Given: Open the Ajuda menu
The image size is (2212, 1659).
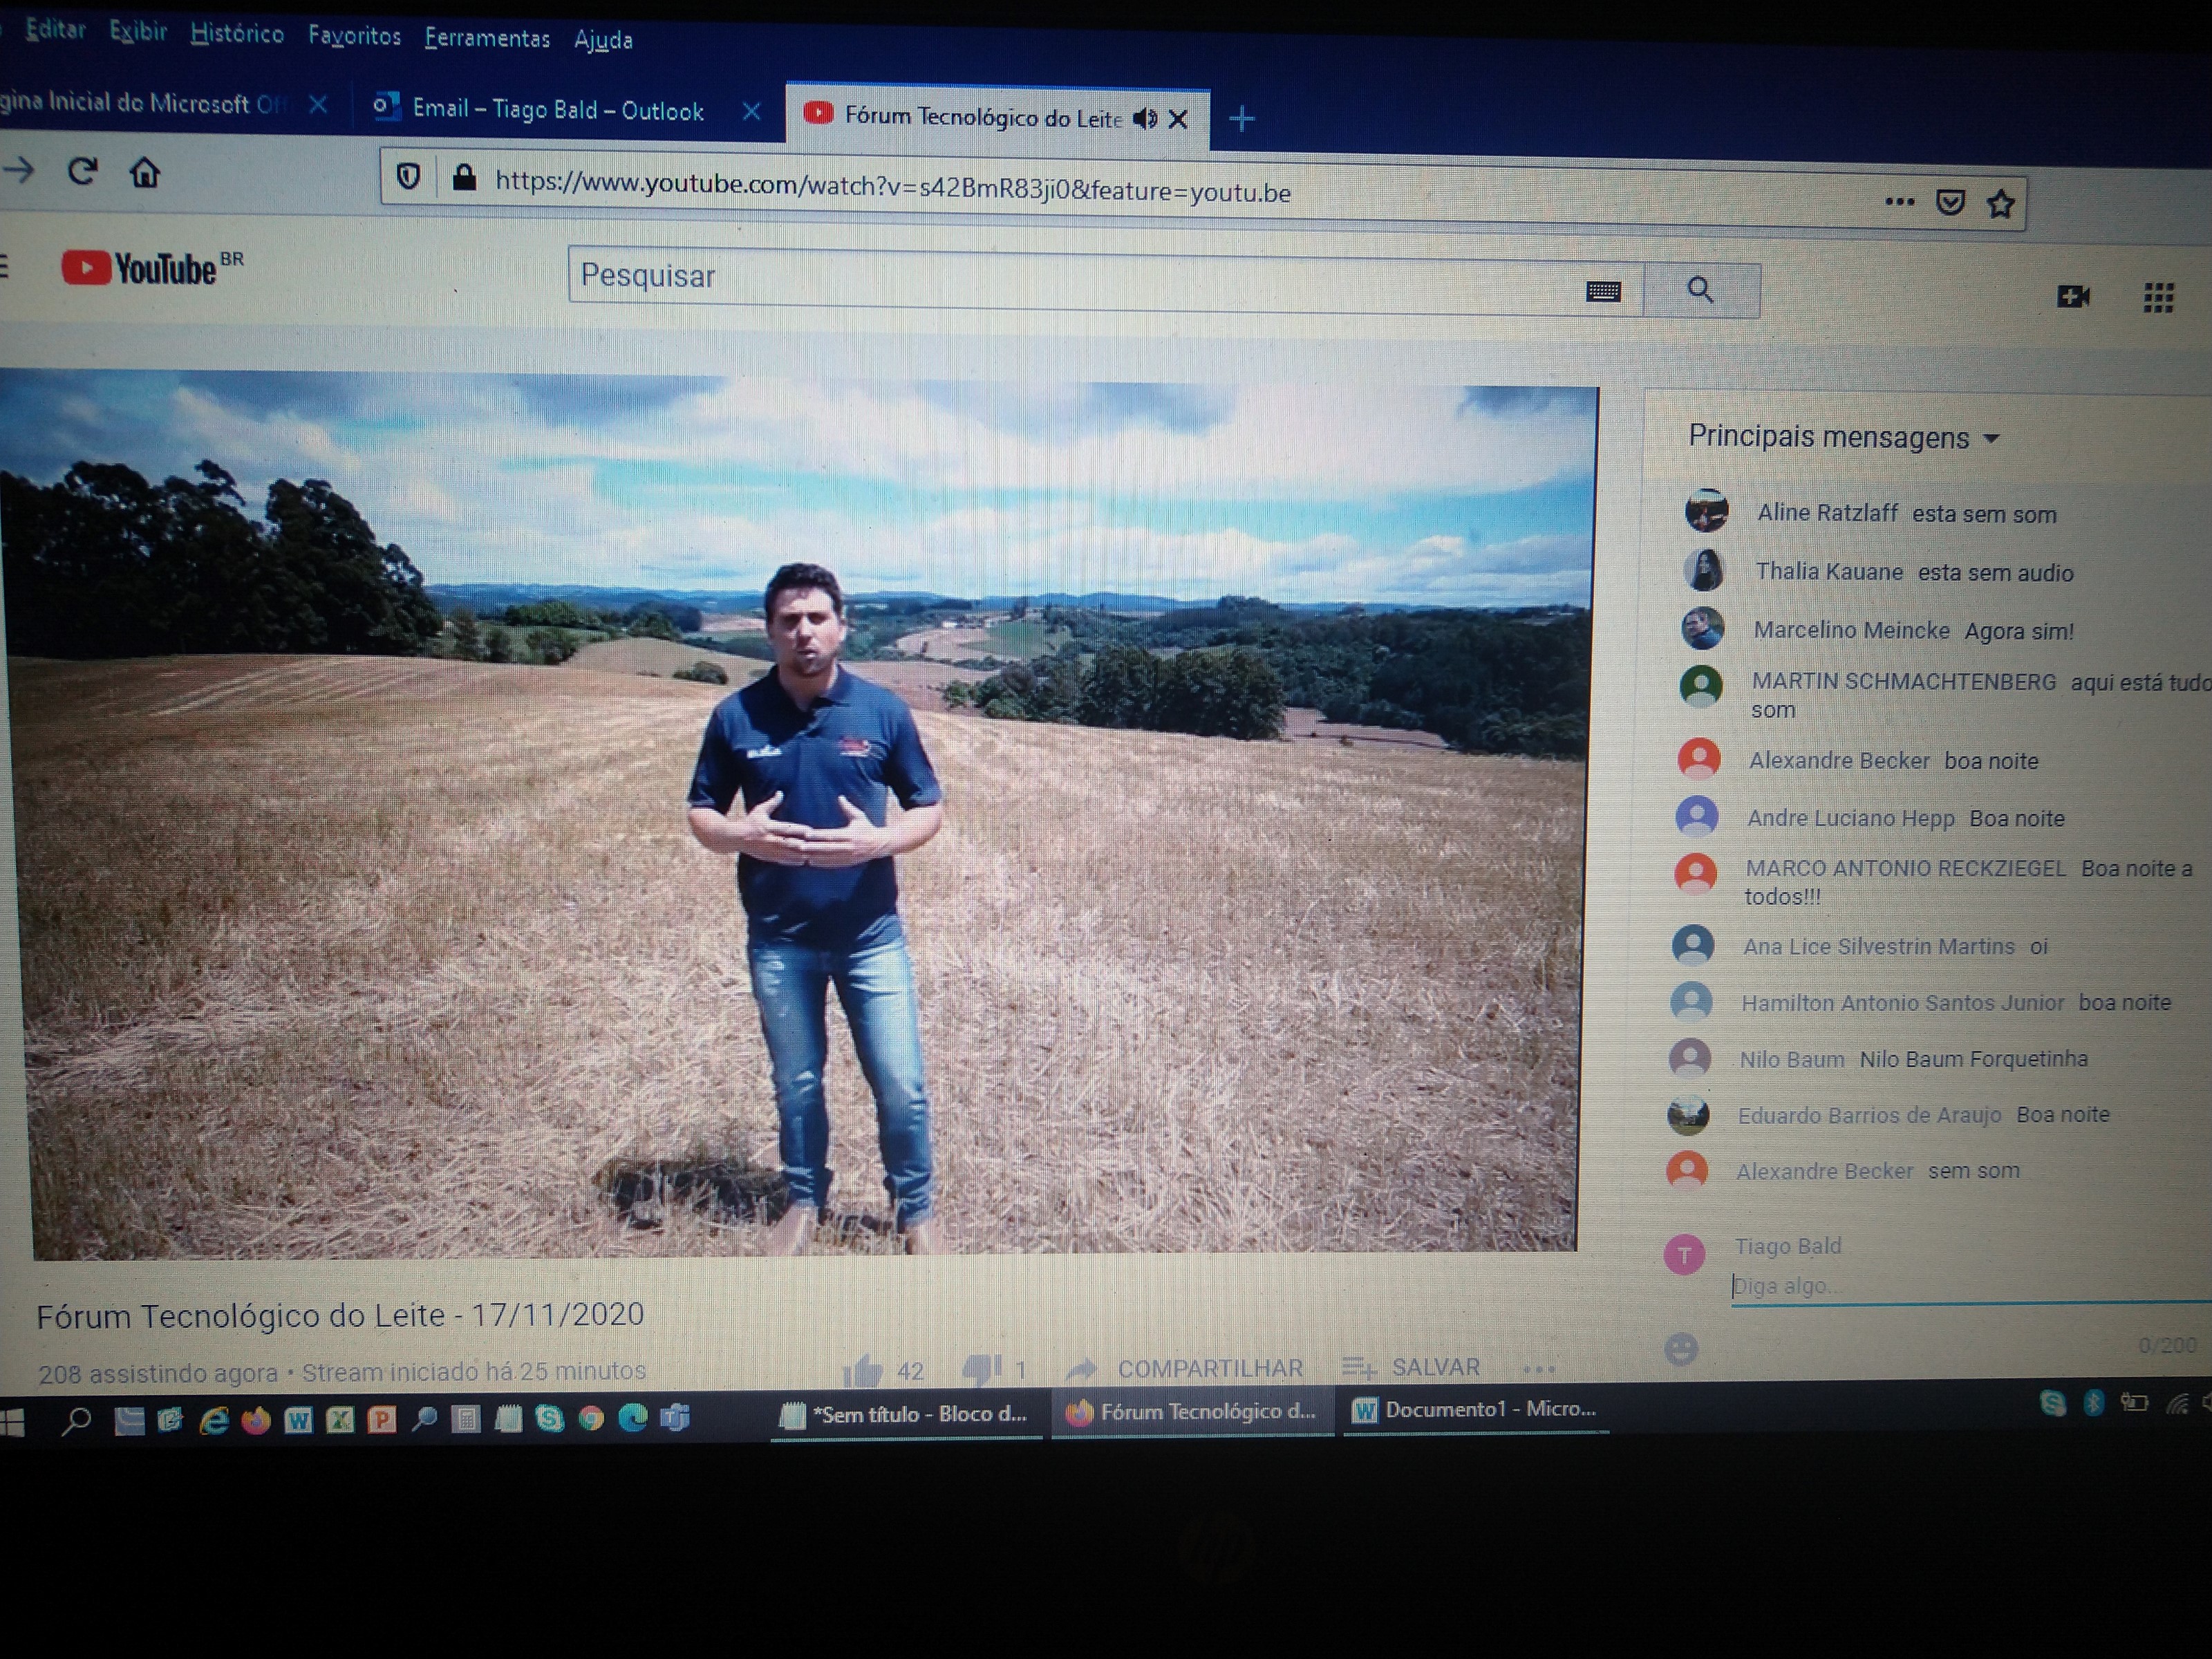Looking at the screenshot, I should coord(603,40).
